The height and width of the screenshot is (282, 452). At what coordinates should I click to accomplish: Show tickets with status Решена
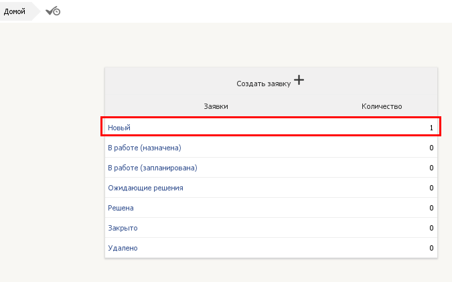(x=121, y=208)
